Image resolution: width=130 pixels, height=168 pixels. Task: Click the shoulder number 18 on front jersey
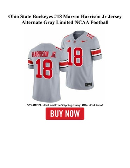90,35
